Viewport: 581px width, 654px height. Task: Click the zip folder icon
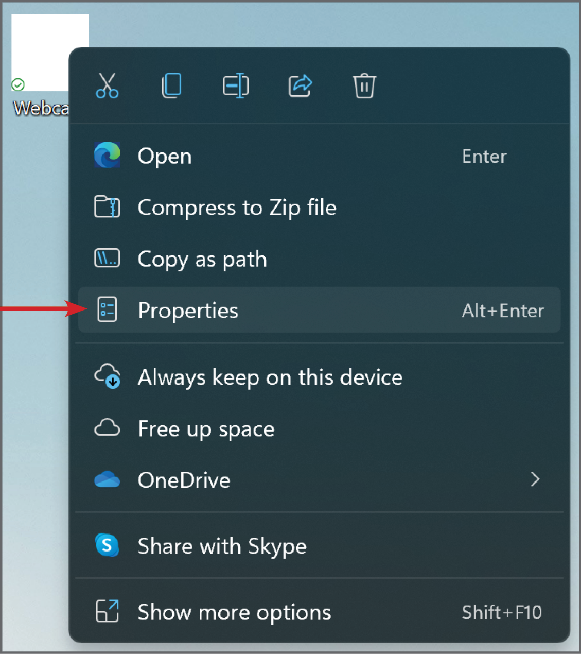click(x=107, y=207)
